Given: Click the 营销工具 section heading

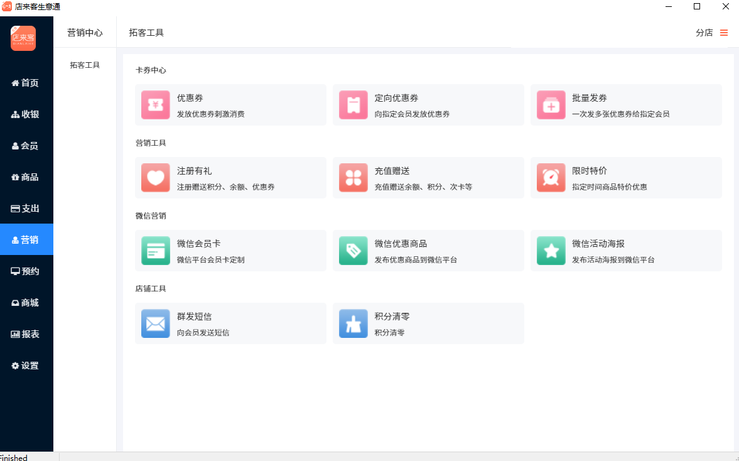Looking at the screenshot, I should [x=151, y=143].
